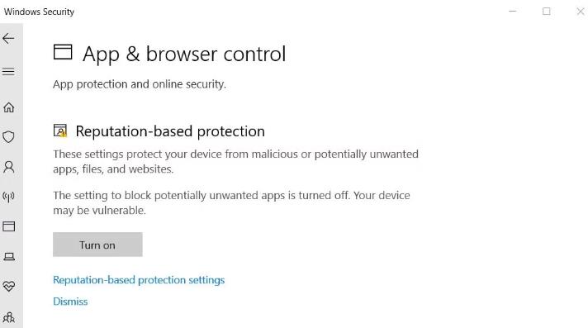Open Virus & threat protection shield icon

click(x=8, y=137)
